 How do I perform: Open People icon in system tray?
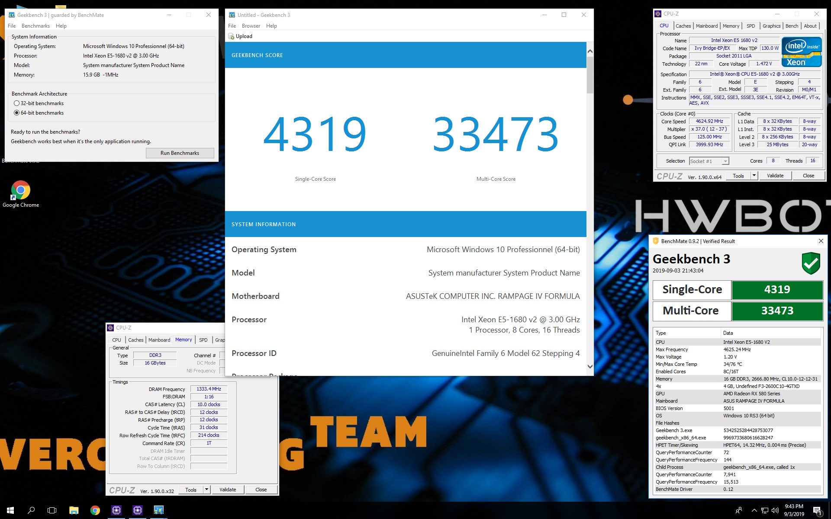point(739,510)
